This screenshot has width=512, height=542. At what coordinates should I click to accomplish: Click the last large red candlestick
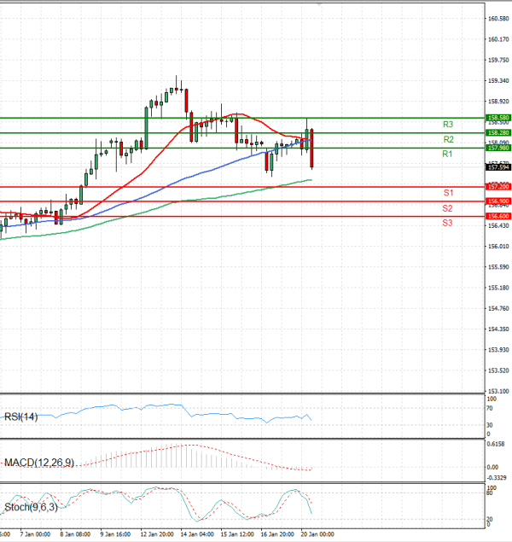(x=312, y=149)
